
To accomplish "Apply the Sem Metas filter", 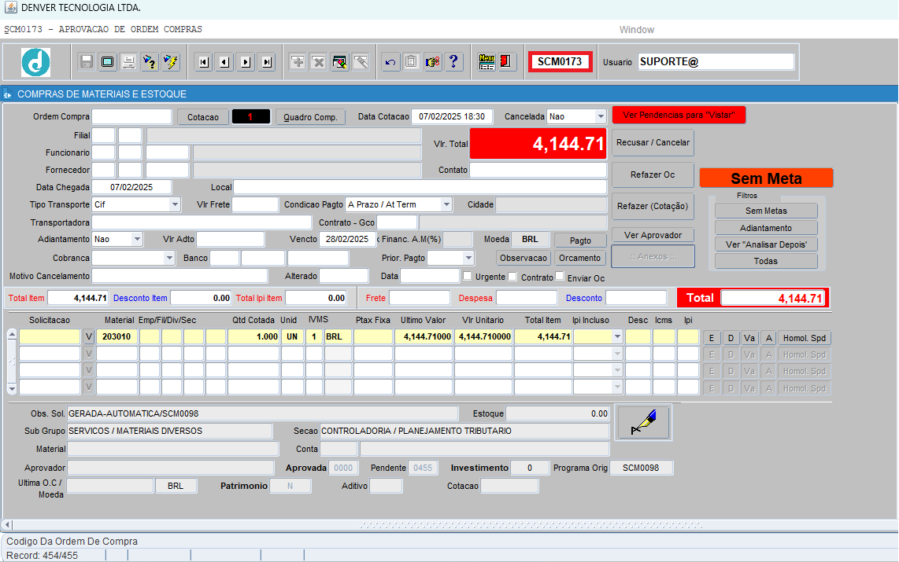I will (766, 211).
